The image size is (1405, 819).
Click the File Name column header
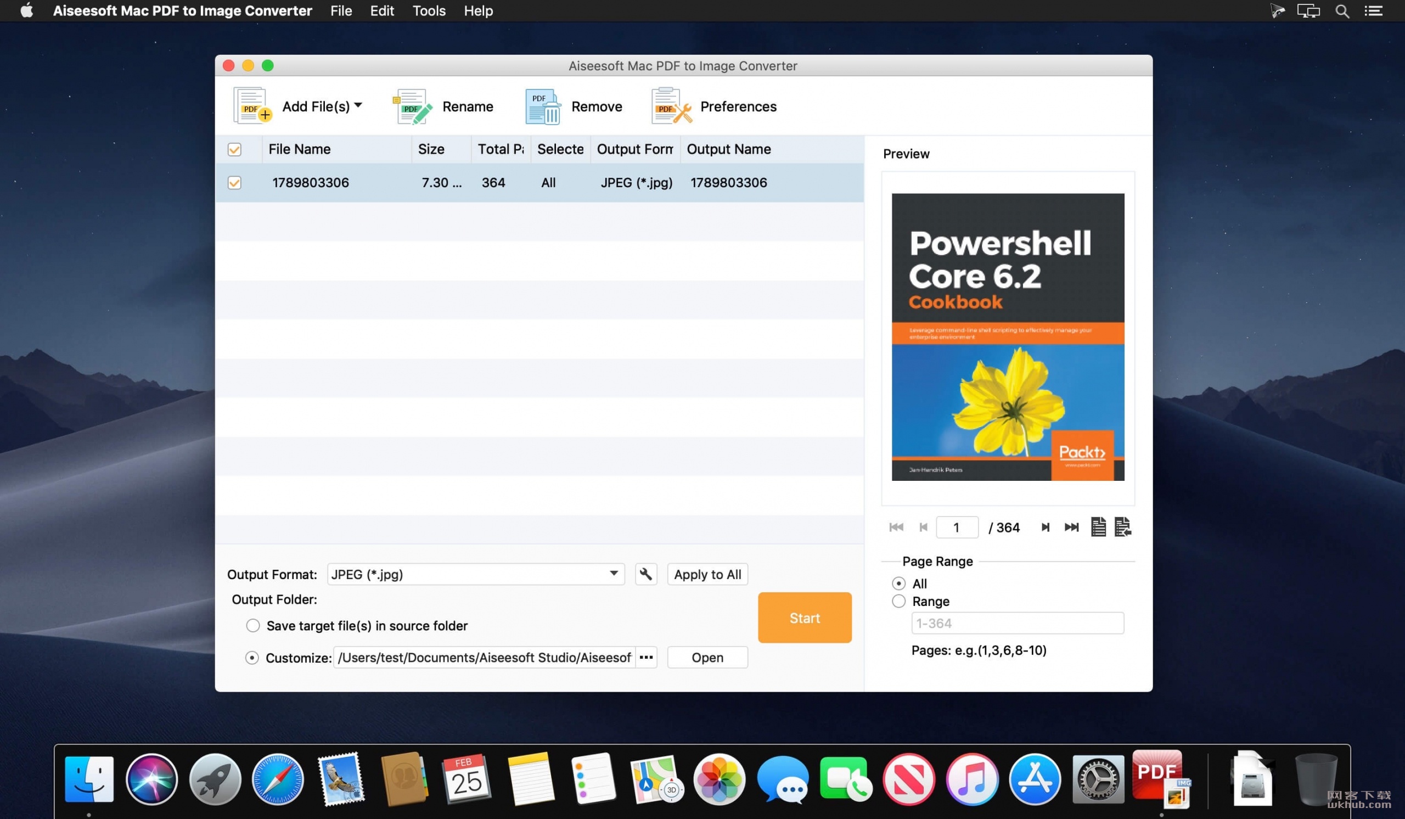[337, 149]
